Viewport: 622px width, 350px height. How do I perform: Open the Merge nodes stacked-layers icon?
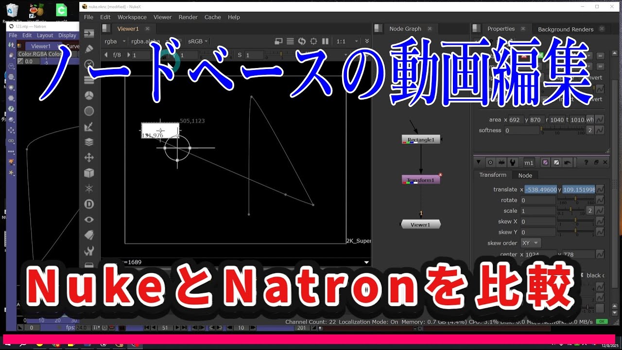[89, 142]
